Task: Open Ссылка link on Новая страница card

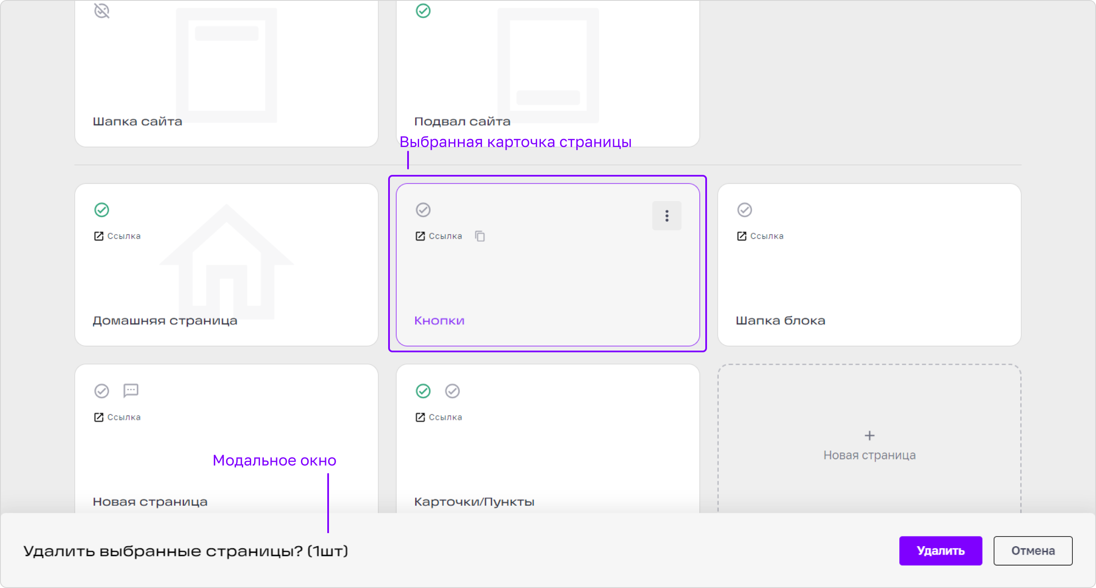Action: tap(117, 417)
